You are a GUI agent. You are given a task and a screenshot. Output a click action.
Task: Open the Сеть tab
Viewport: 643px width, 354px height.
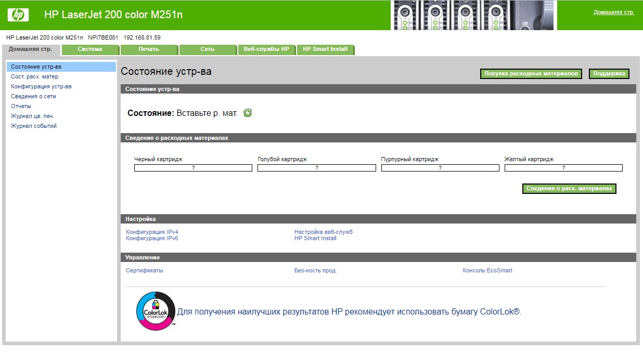(x=208, y=49)
